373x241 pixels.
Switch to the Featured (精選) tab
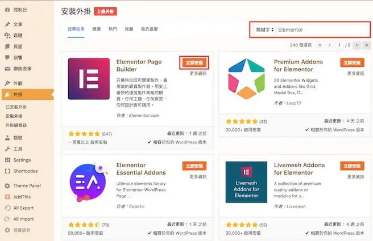97,29
